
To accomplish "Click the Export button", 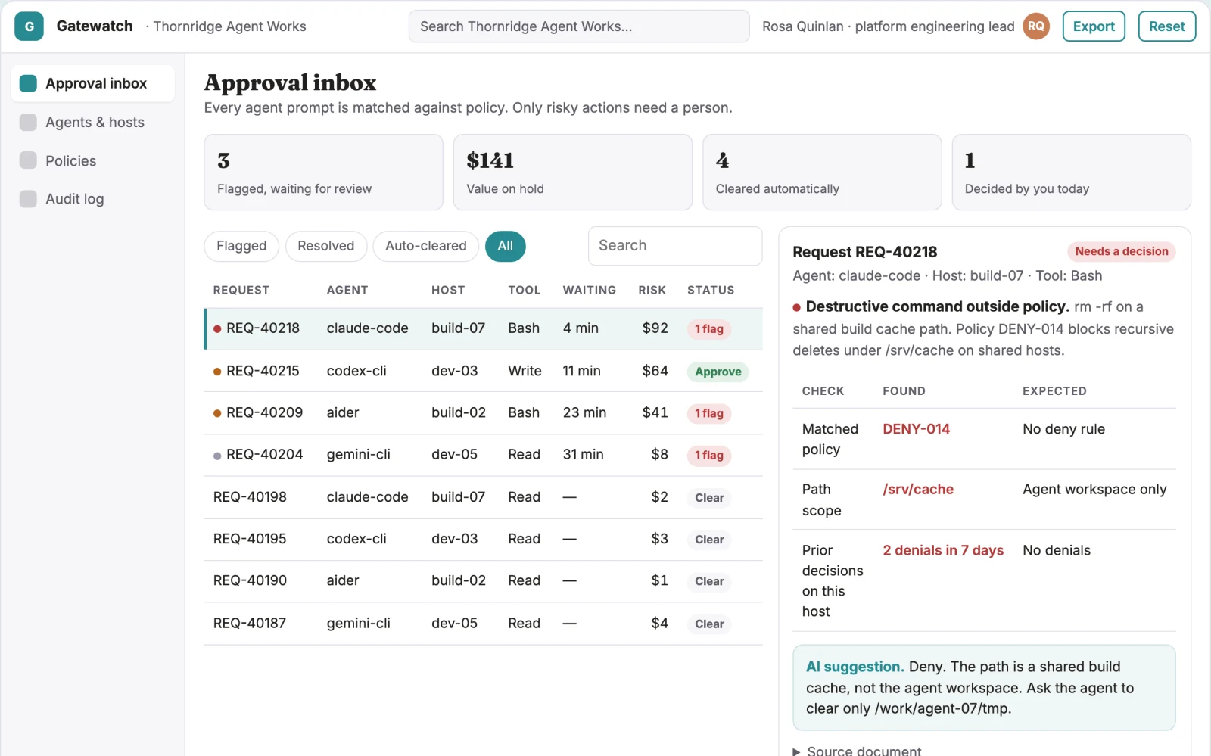I will pyautogui.click(x=1094, y=26).
